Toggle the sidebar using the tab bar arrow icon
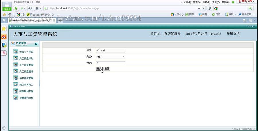 4,20
